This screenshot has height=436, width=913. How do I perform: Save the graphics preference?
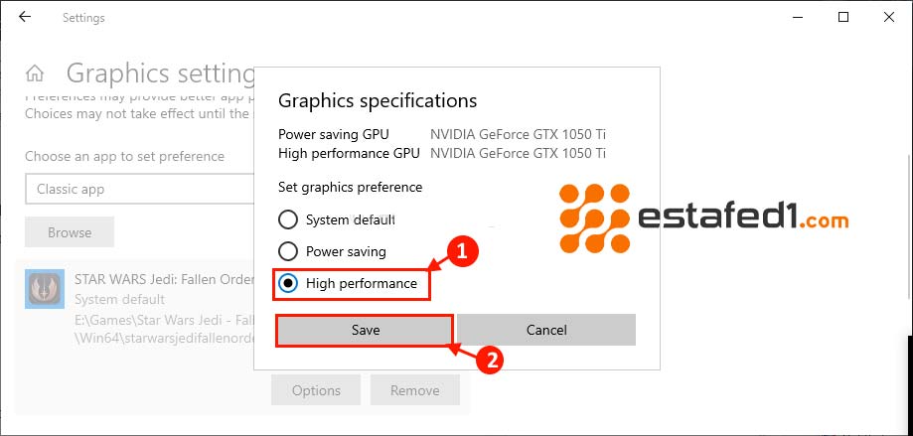[x=365, y=330]
